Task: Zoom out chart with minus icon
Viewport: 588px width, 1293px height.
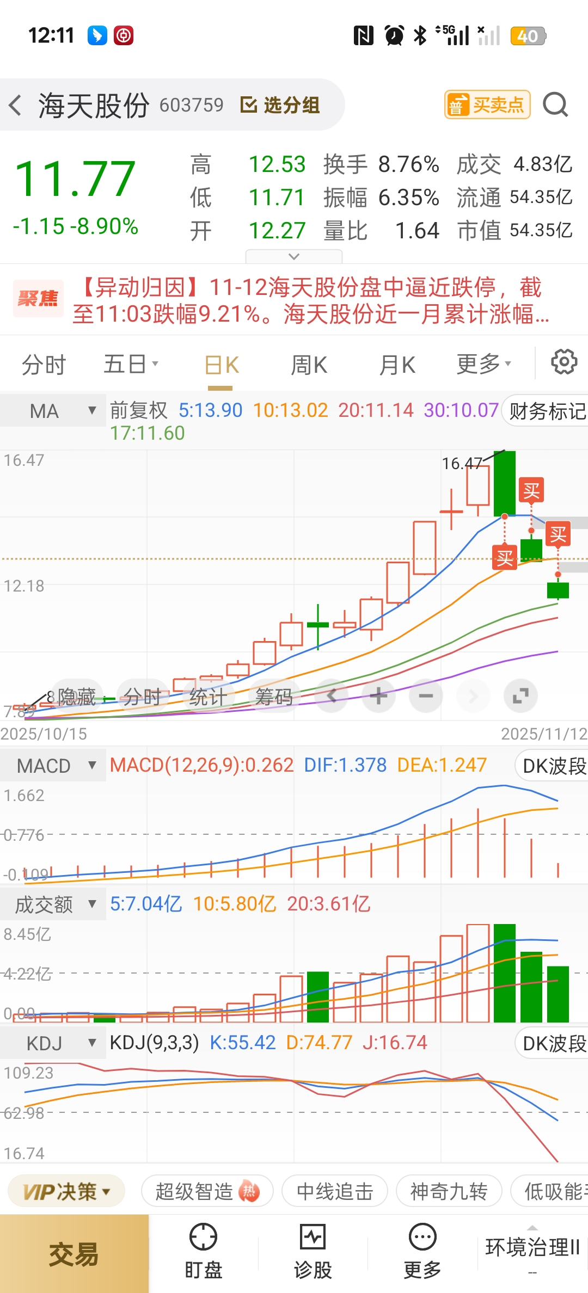Action: coord(426,695)
